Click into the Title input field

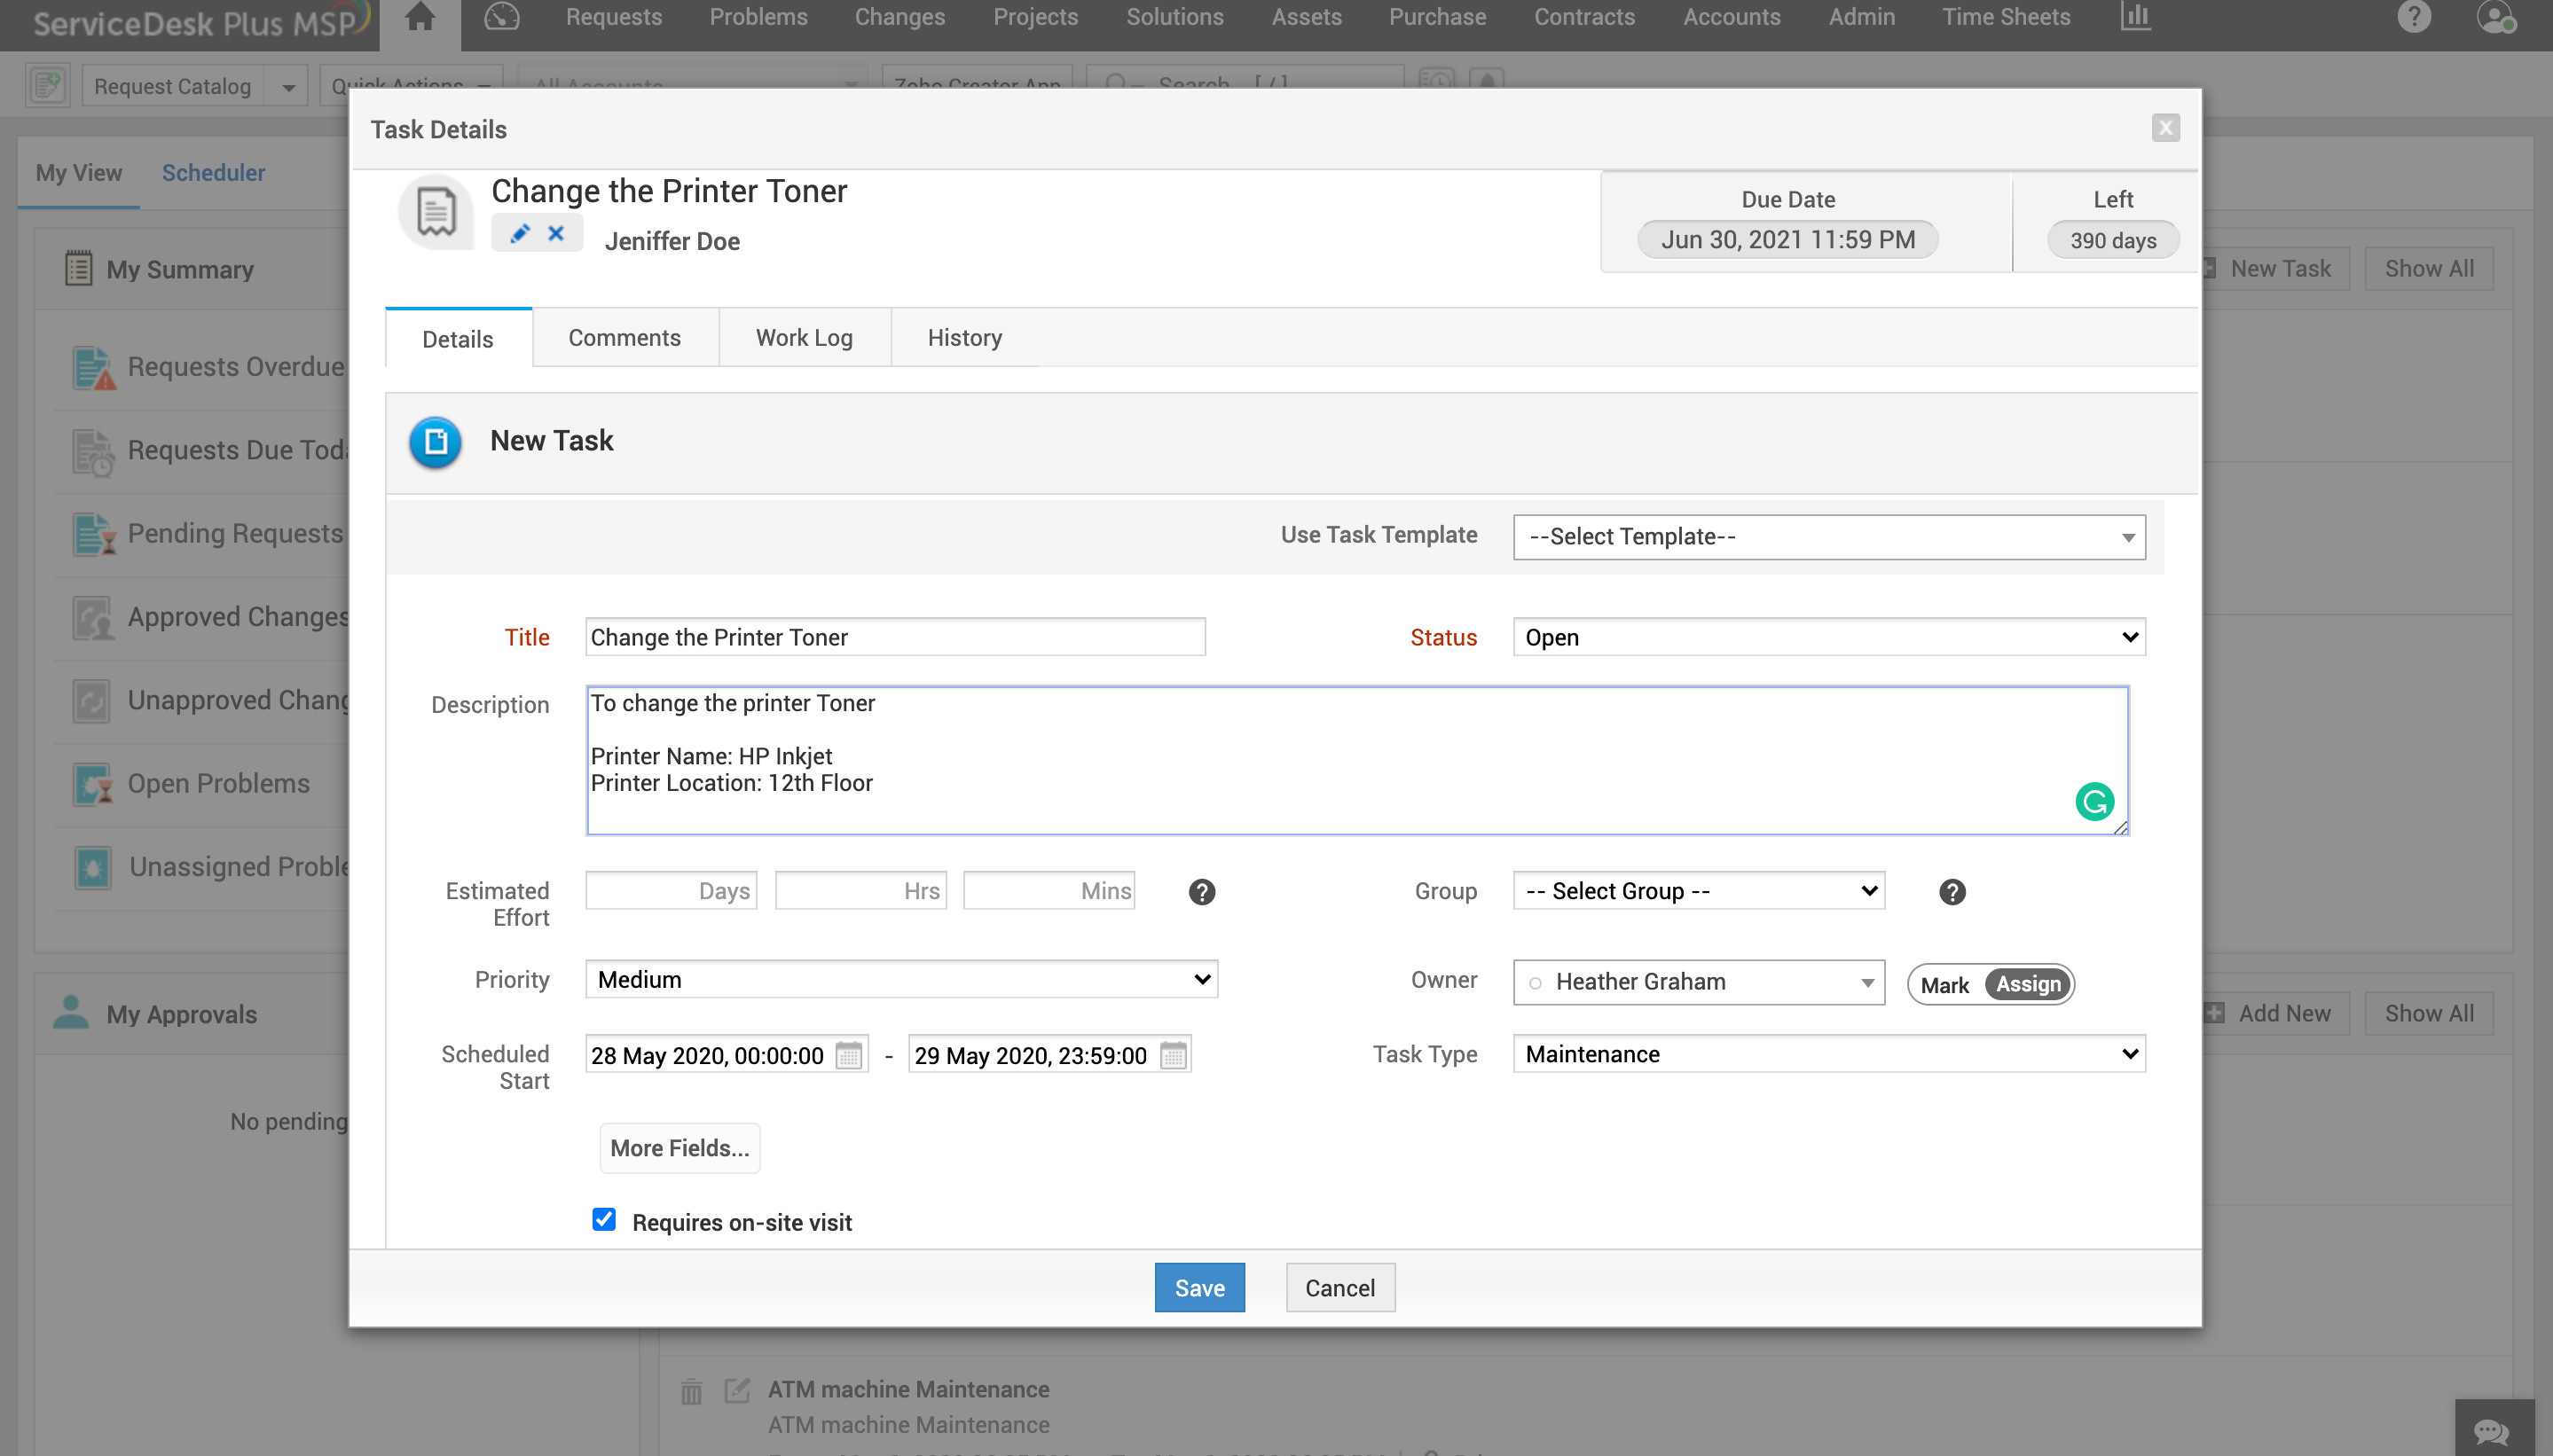[894, 637]
